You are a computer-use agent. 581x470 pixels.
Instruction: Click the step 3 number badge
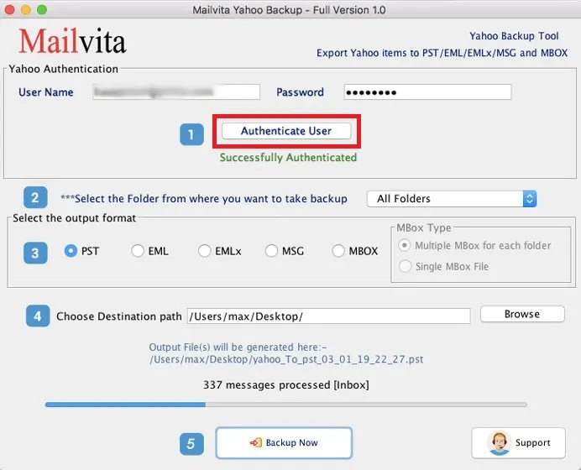pyautogui.click(x=35, y=252)
